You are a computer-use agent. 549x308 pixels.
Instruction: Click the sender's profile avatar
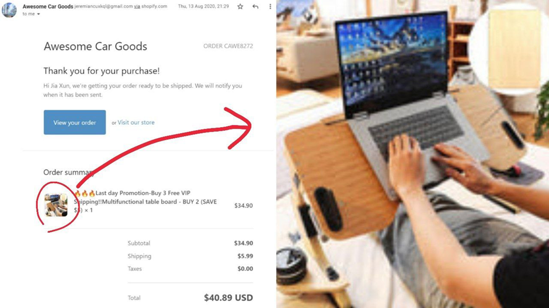click(x=9, y=10)
